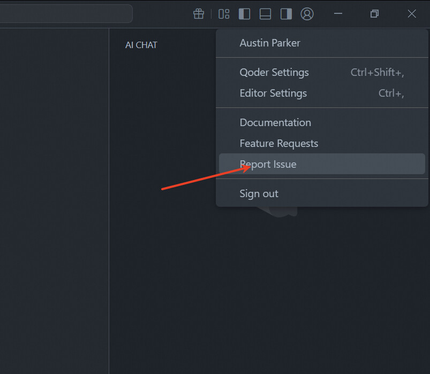This screenshot has height=374, width=430.
Task: Close the Qoder window
Action: (412, 14)
